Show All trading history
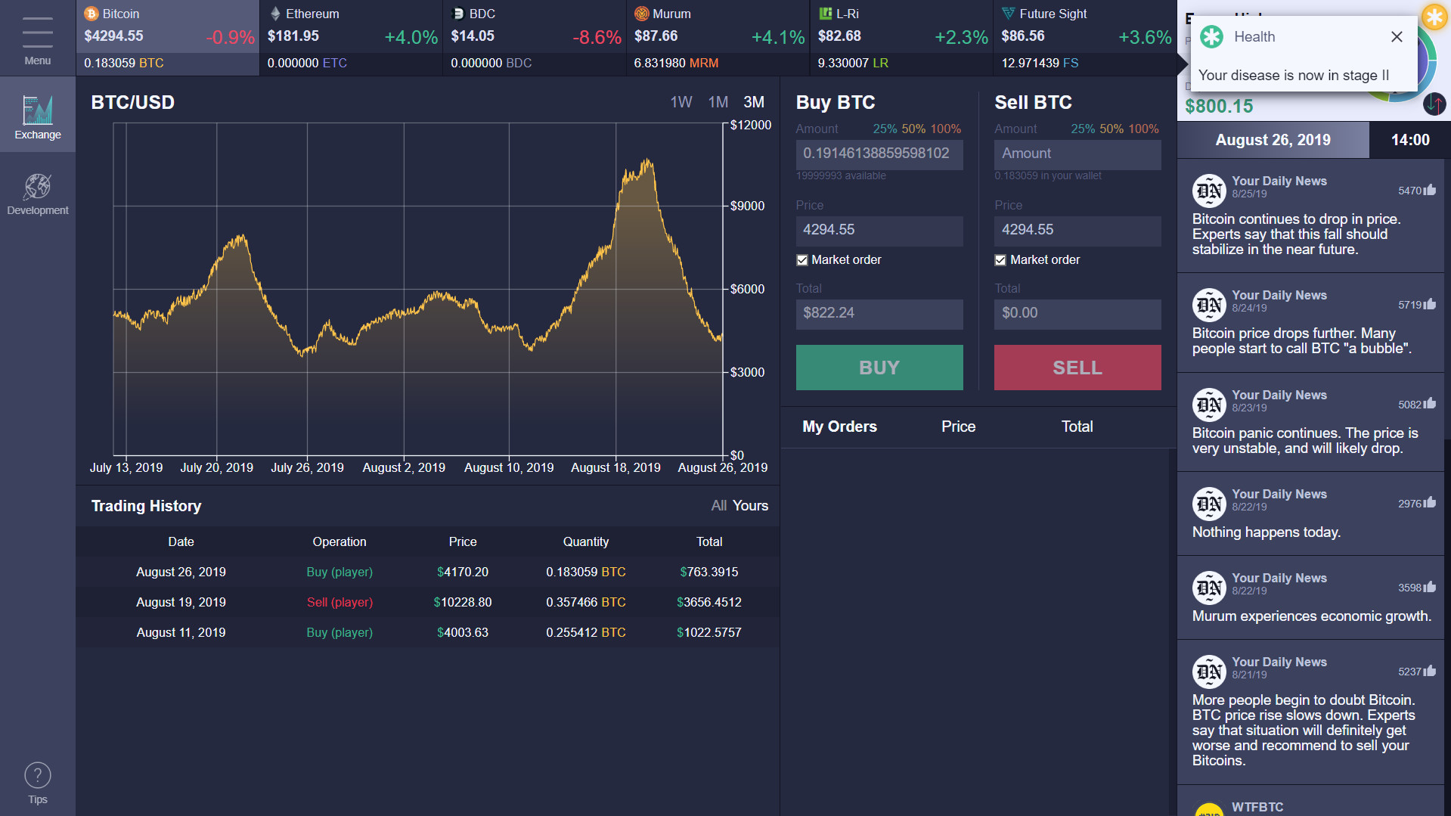 718,506
